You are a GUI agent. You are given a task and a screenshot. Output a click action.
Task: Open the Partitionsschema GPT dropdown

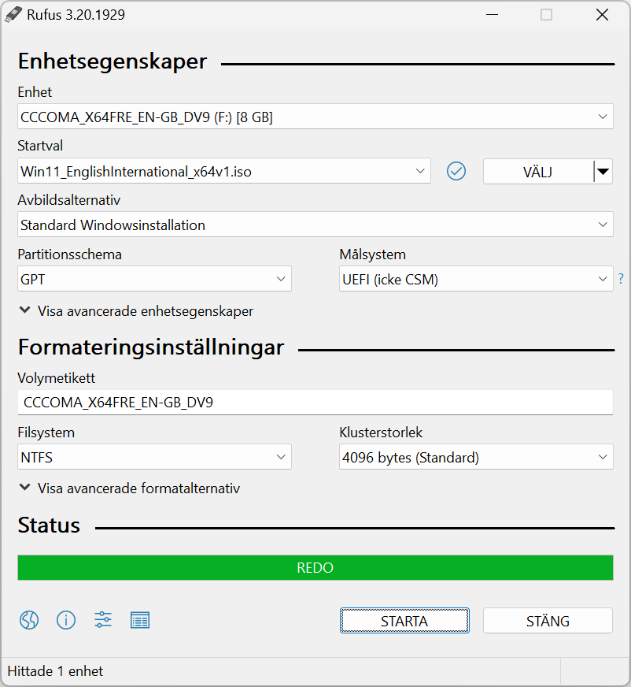[x=154, y=279]
